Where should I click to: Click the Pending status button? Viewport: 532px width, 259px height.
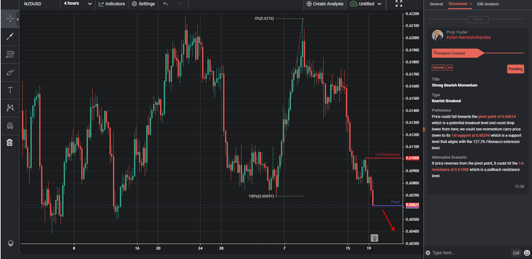[516, 69]
